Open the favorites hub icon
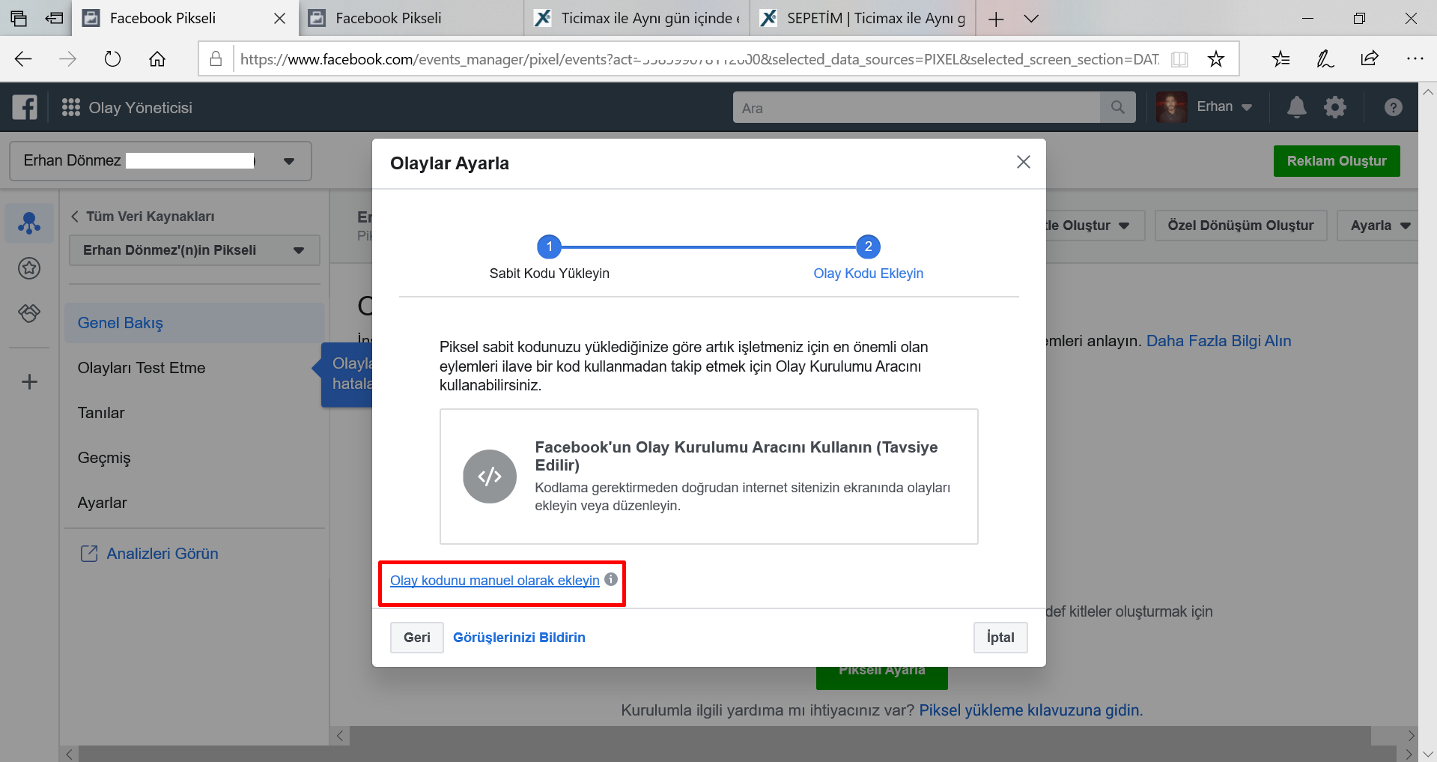This screenshot has width=1437, height=762. (1280, 59)
